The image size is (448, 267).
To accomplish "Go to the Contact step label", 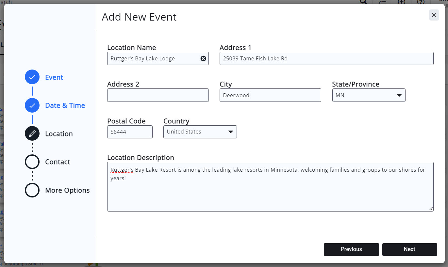I will 58,162.
